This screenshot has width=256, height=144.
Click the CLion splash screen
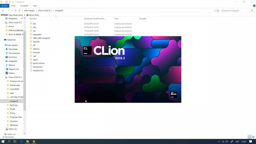tap(128, 69)
